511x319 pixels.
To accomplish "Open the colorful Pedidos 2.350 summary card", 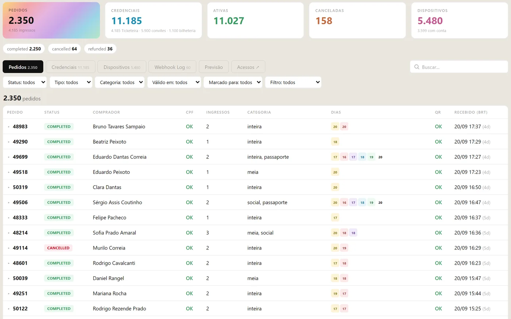I will pos(51,20).
